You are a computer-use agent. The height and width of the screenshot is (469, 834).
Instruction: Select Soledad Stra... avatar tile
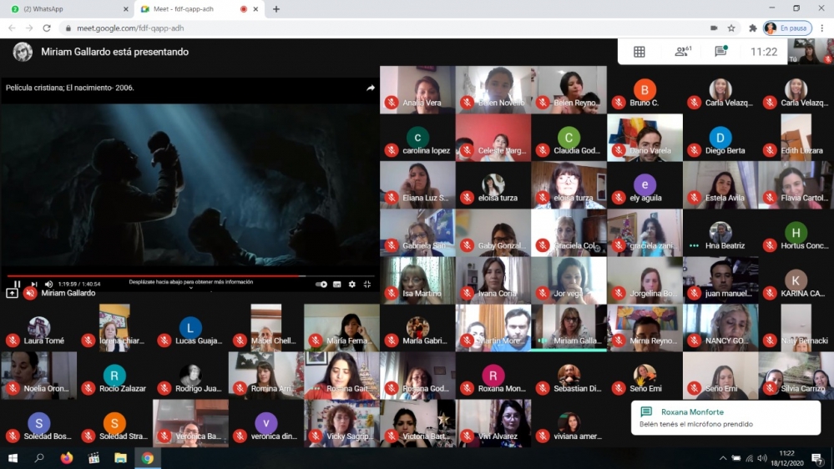click(114, 423)
